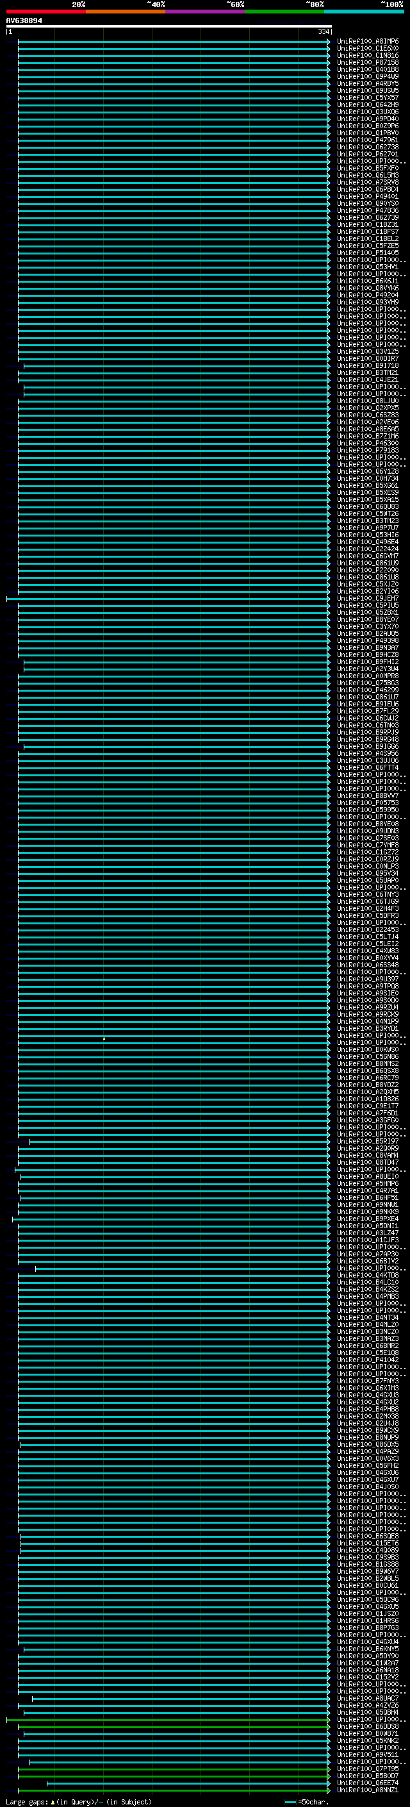Open hit UniRef100_Q642H9
410x1807 pixels.
367,104
